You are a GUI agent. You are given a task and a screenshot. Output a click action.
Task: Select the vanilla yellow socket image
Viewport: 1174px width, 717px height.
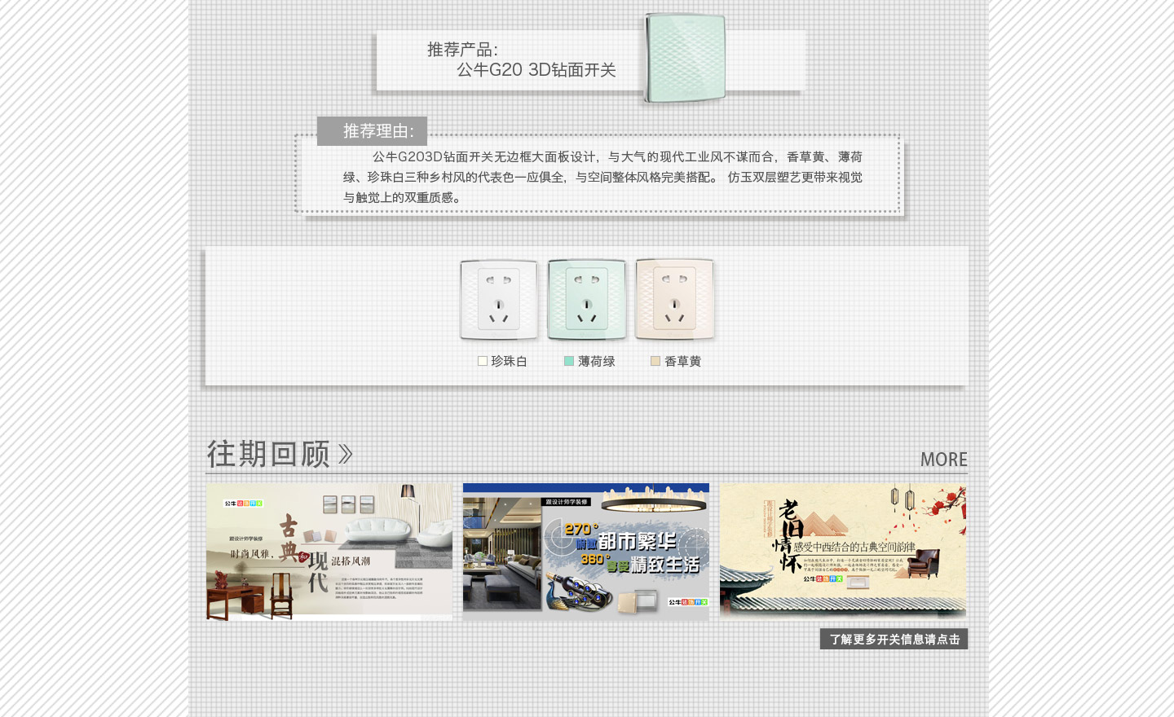pos(675,299)
